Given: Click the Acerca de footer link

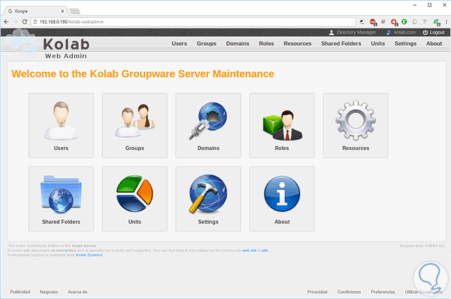Looking at the screenshot, I should (x=77, y=292).
